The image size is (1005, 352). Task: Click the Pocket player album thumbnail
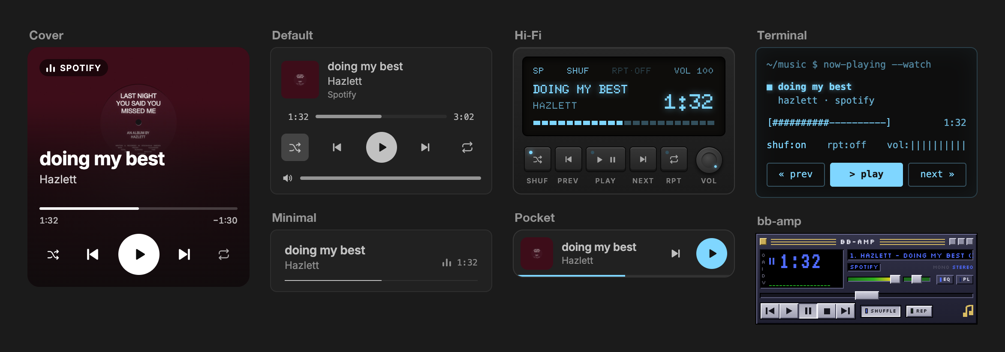point(537,254)
